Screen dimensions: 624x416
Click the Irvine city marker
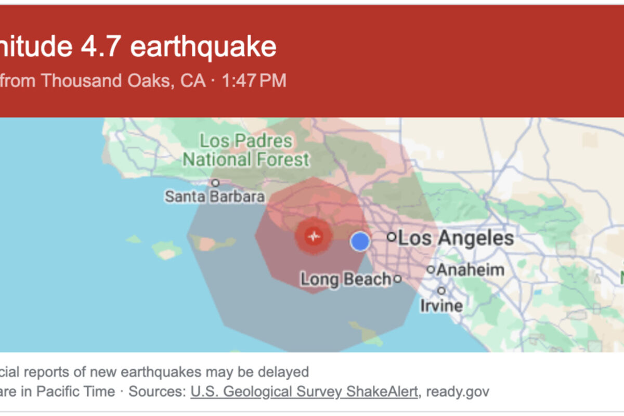[441, 291]
